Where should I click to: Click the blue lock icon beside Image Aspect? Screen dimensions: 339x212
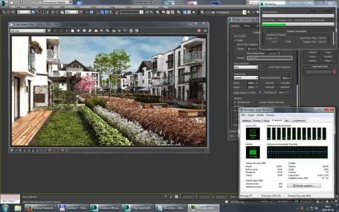tap(259, 92)
